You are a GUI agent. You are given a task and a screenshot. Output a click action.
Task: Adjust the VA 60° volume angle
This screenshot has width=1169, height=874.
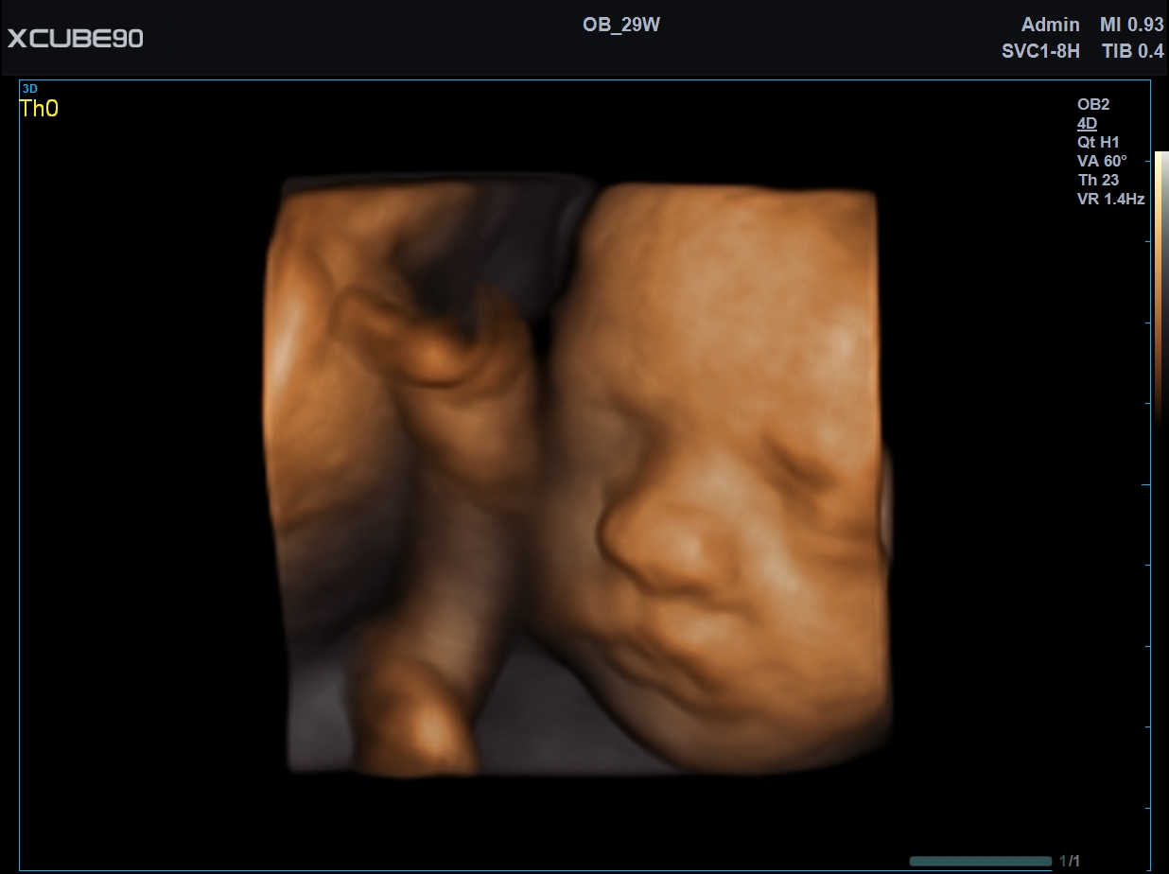[x=1102, y=161]
